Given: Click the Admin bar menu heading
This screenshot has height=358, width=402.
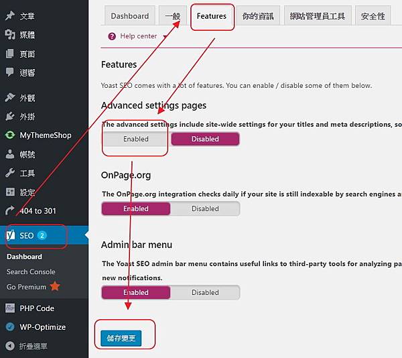Looking at the screenshot, I should coord(137,245).
